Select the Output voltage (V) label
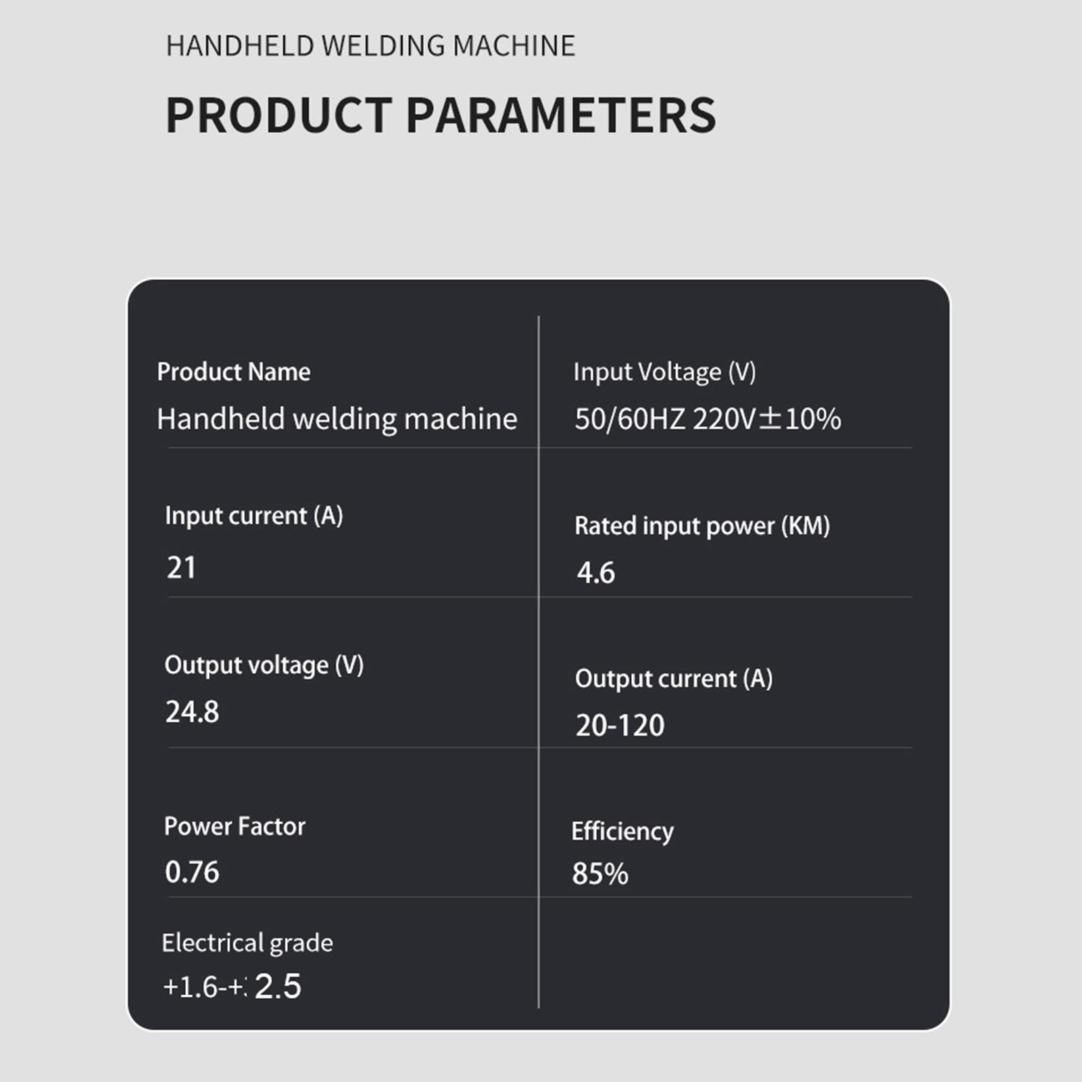The width and height of the screenshot is (1082, 1082). [x=264, y=665]
